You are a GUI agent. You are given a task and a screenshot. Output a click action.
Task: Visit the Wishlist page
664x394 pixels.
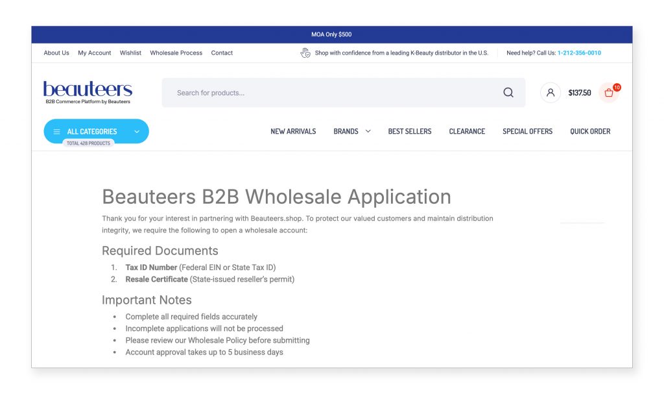(130, 53)
